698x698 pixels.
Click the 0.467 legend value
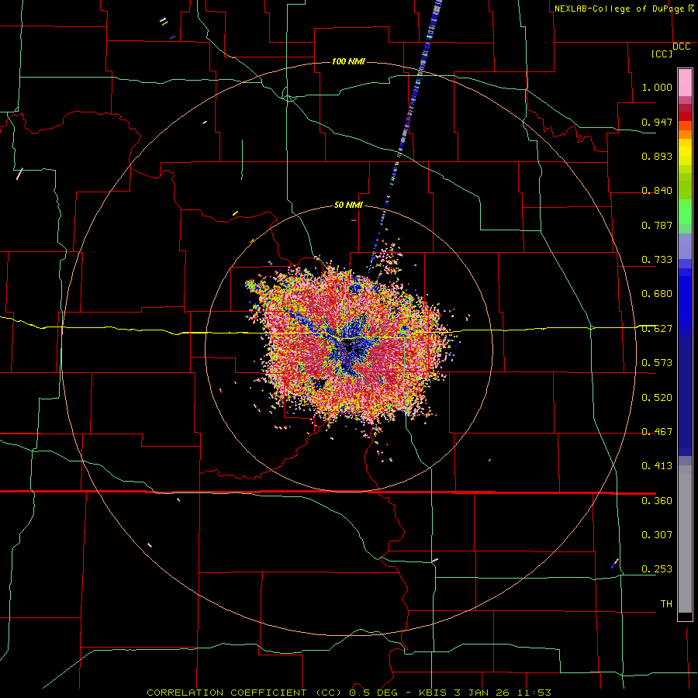657,432
